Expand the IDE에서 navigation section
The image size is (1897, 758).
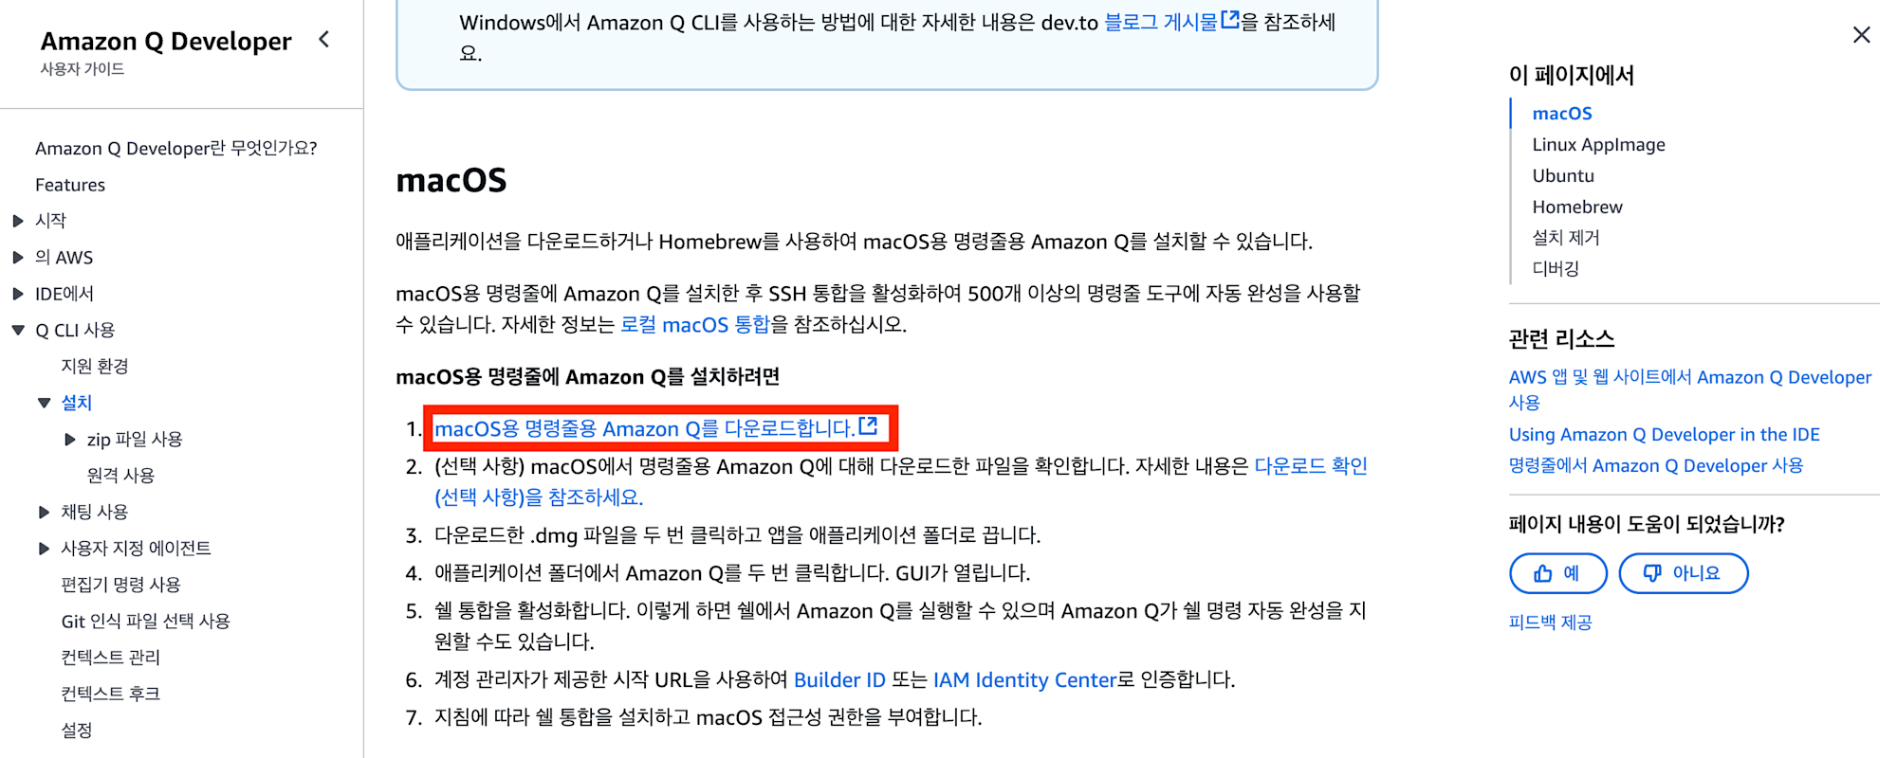18,295
